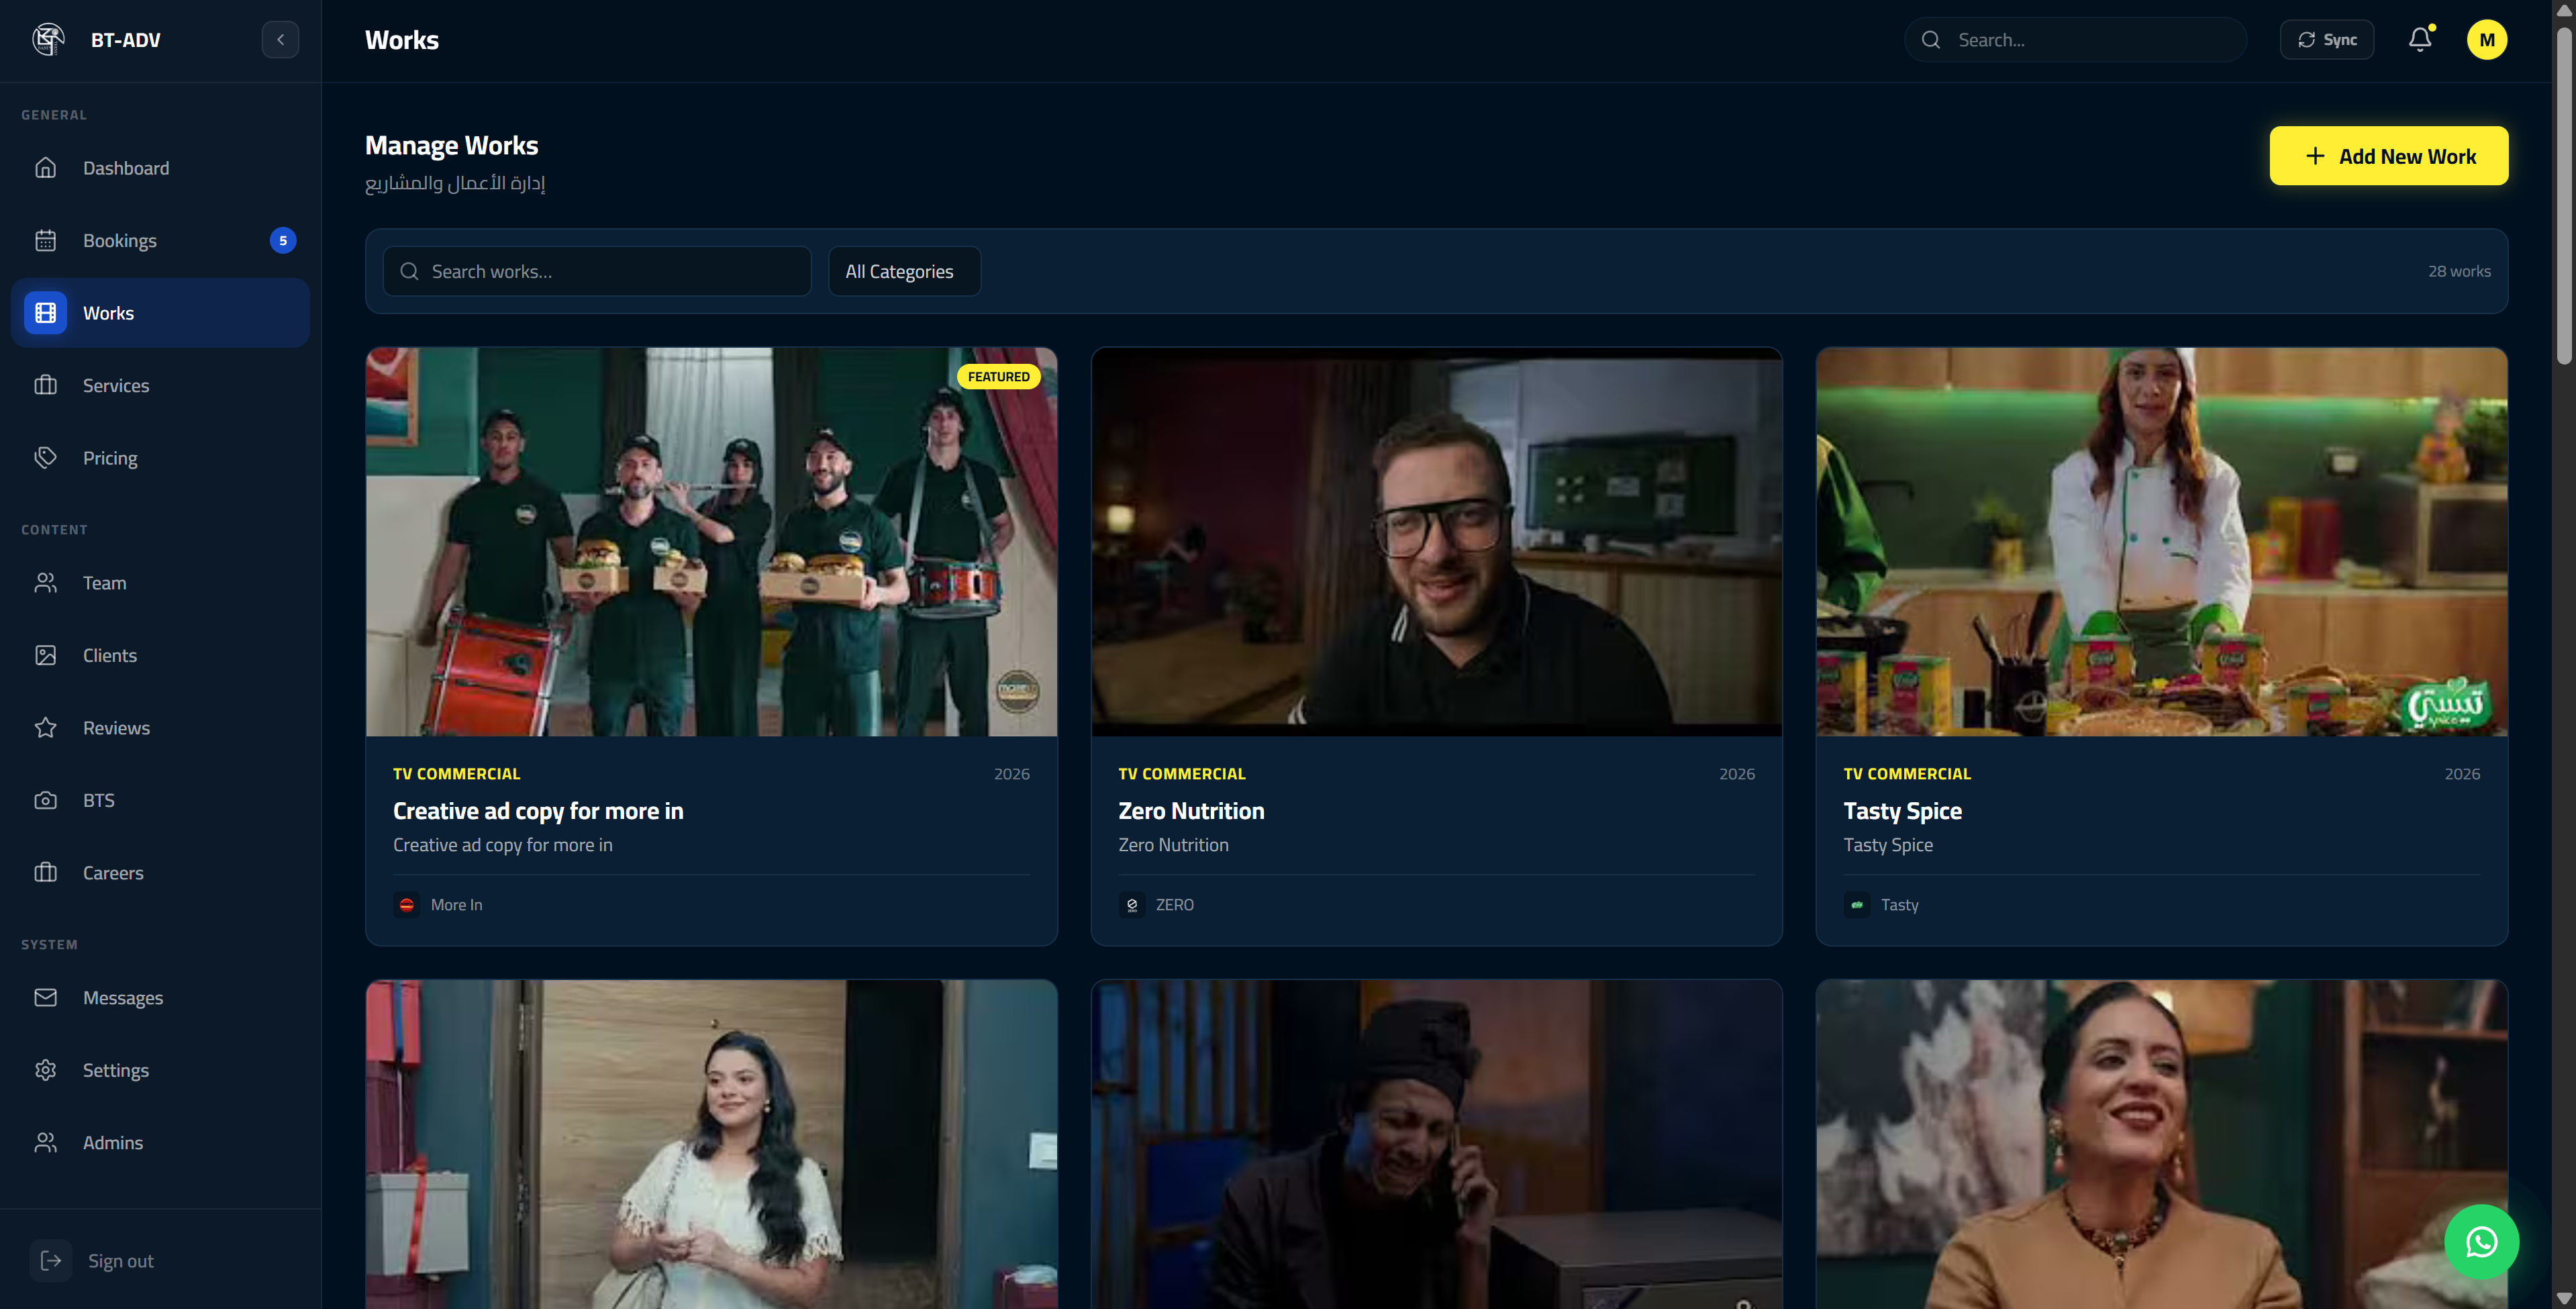Open the Team people icon
Viewport: 2576px width, 1309px height.
(x=46, y=583)
